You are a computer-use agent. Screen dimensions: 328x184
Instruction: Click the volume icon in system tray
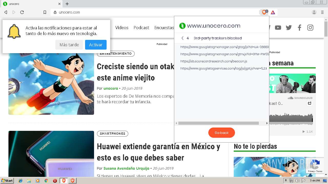click(297, 181)
